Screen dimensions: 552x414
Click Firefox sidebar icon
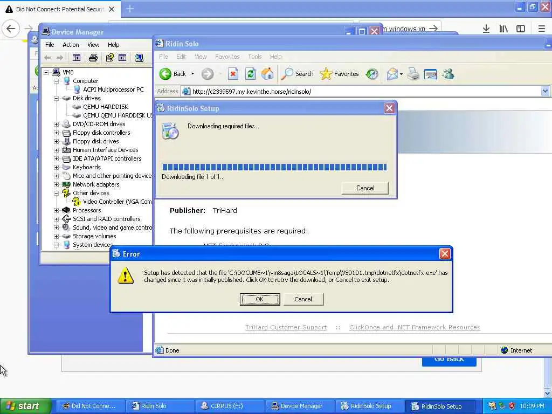coord(521,29)
